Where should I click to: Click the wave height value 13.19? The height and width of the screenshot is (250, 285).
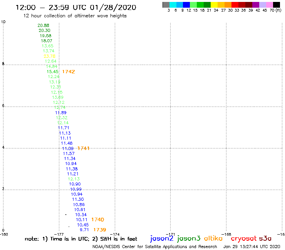click(x=55, y=82)
